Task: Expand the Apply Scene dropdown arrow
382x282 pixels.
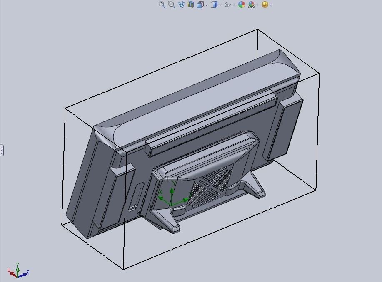Action: [257, 5]
